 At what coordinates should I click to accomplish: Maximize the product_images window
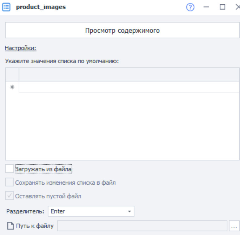pos(222,7)
